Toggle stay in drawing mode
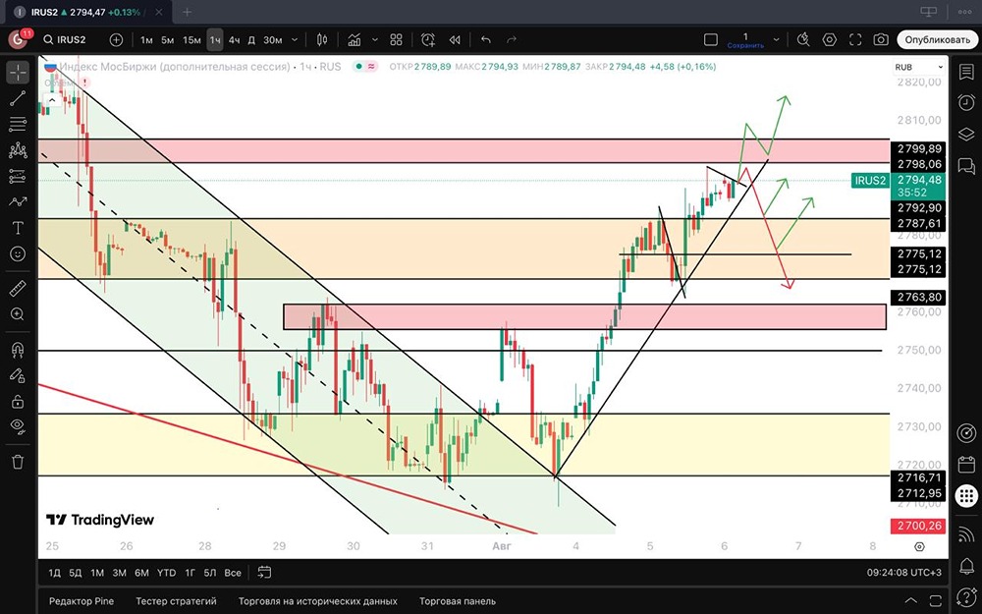 coord(18,375)
